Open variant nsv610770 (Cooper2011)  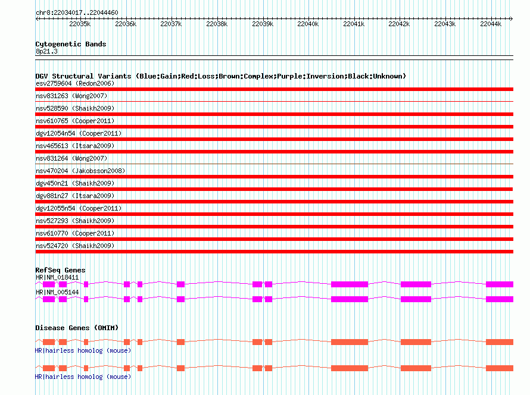[75, 233]
